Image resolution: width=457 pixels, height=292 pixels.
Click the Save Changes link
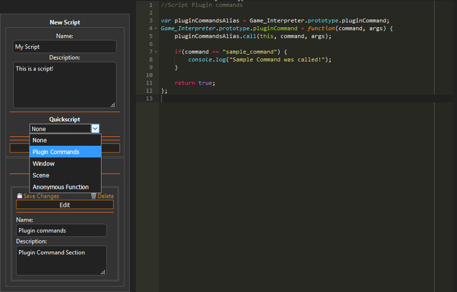pyautogui.click(x=41, y=196)
